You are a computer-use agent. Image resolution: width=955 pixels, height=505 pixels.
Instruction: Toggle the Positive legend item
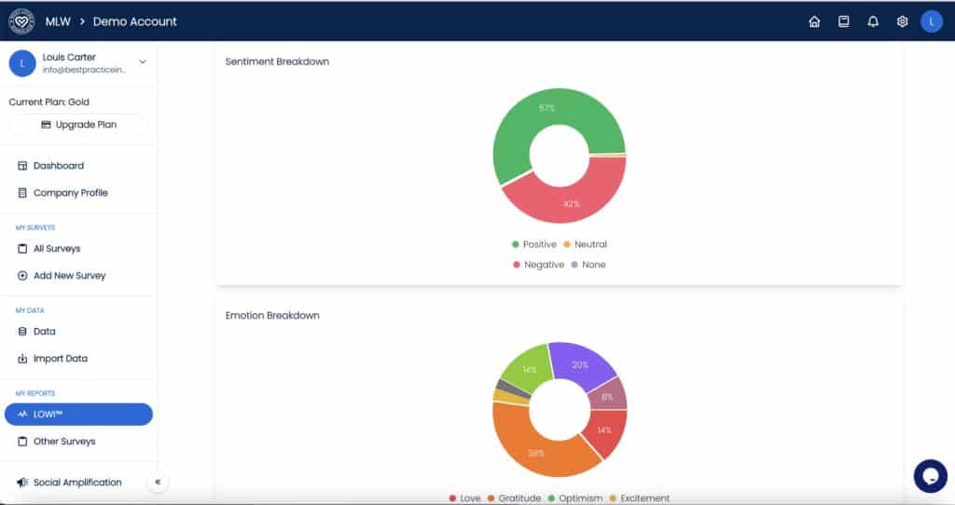click(534, 245)
